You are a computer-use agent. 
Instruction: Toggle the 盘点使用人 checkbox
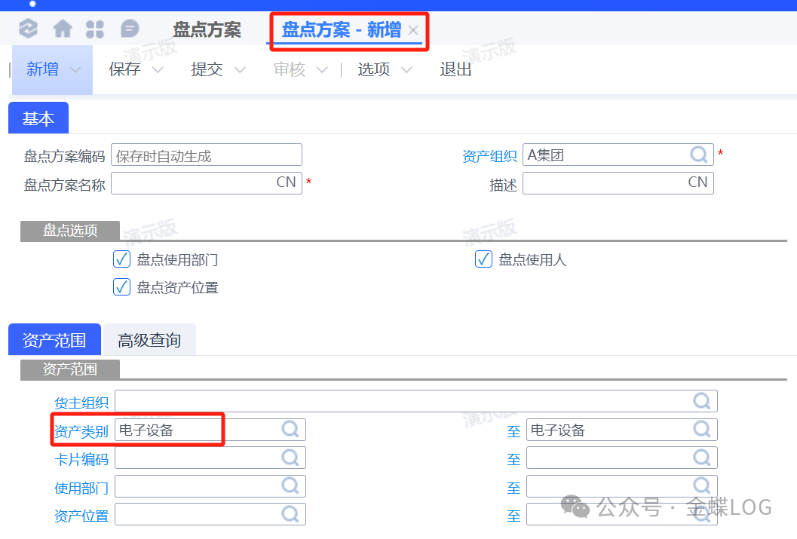484,259
